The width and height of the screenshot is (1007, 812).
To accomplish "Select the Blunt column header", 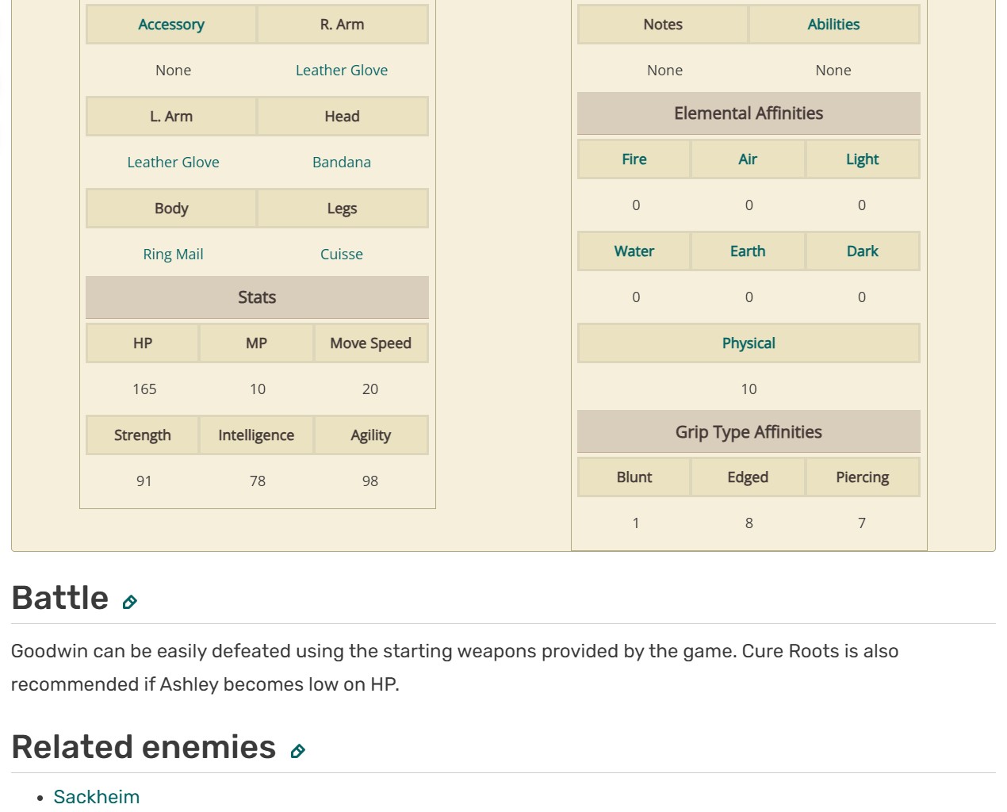I will pyautogui.click(x=634, y=477).
